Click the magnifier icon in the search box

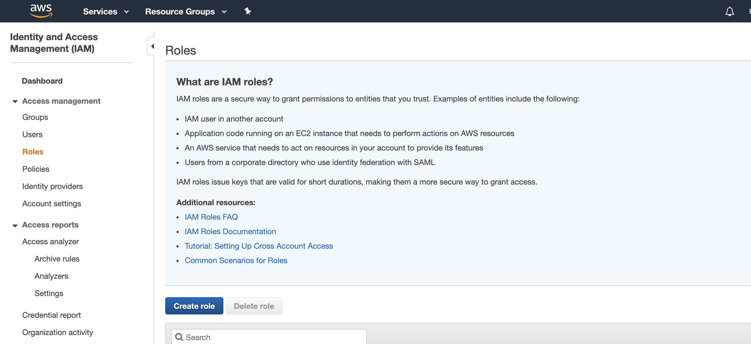tap(179, 337)
